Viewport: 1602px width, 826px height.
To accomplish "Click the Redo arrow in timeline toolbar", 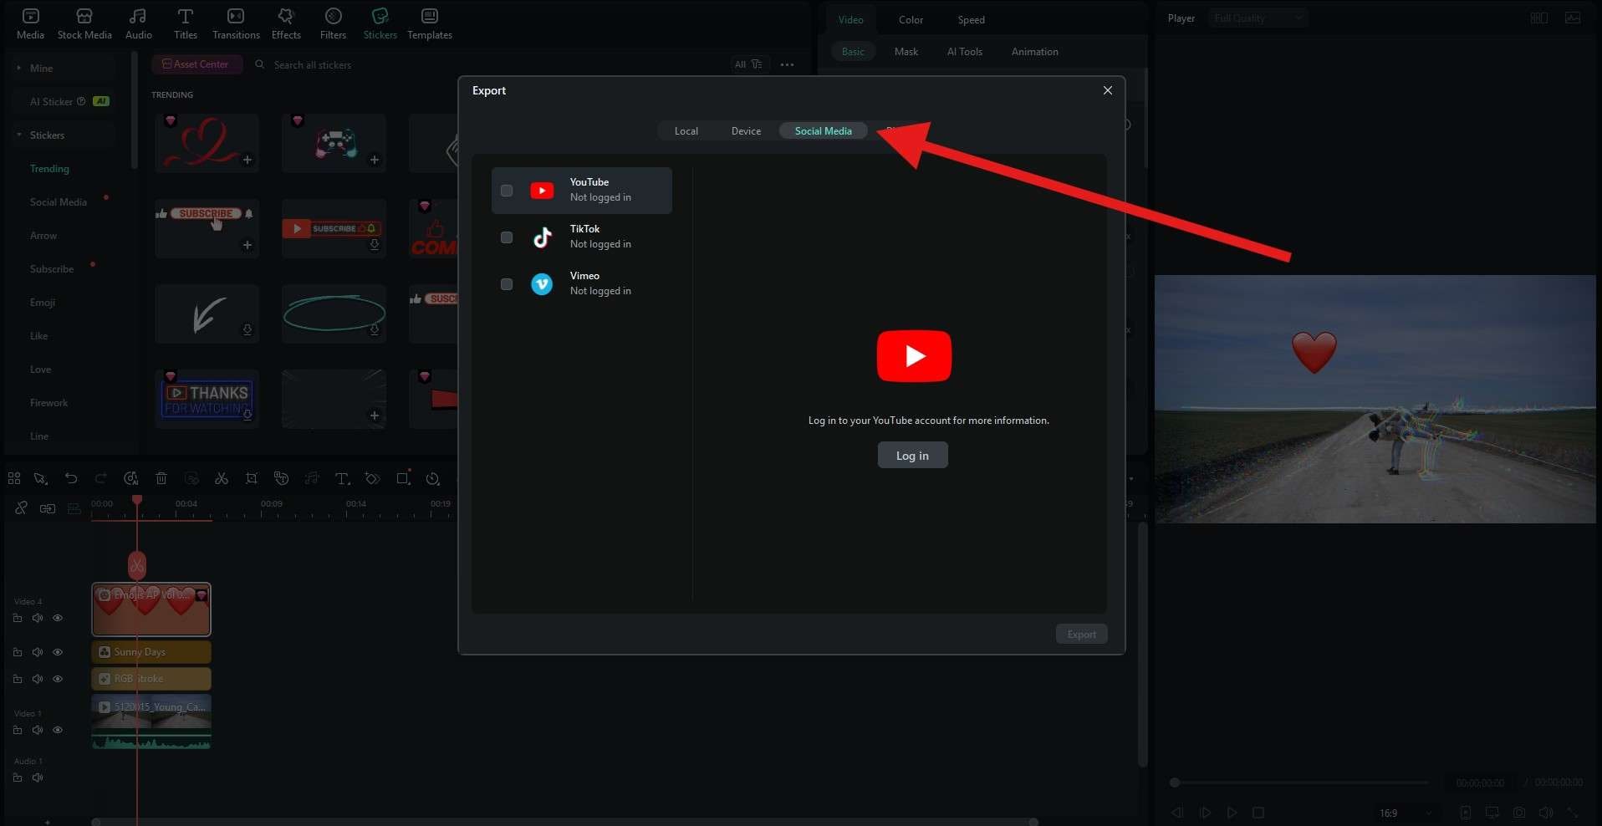I will (x=100, y=478).
